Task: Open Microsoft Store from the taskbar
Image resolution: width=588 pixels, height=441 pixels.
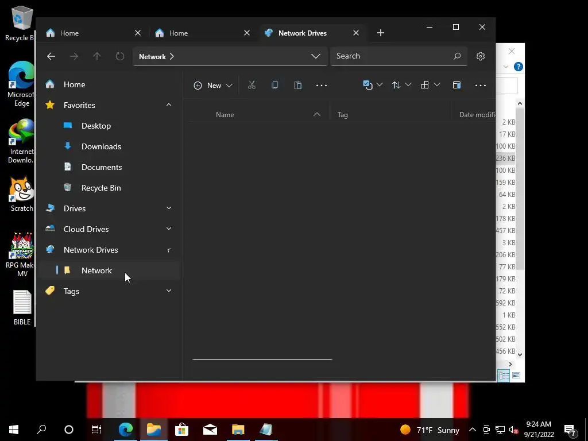Action: pyautogui.click(x=182, y=430)
